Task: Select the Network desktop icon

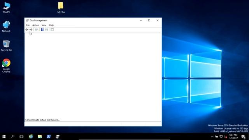Action: click(x=6, y=26)
